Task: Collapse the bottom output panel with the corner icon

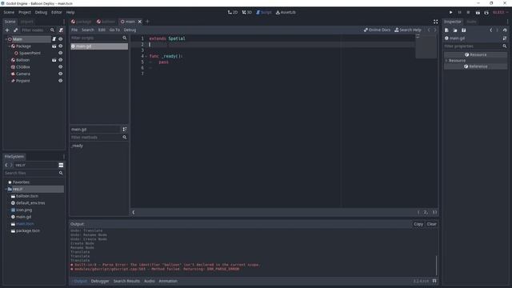Action: [434, 281]
